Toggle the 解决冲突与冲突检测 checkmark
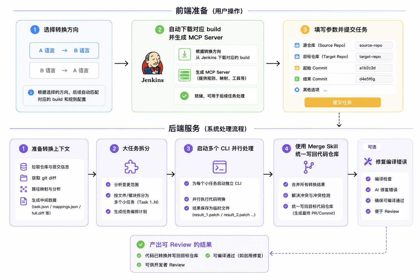The width and height of the screenshot is (420, 280). tap(285, 195)
